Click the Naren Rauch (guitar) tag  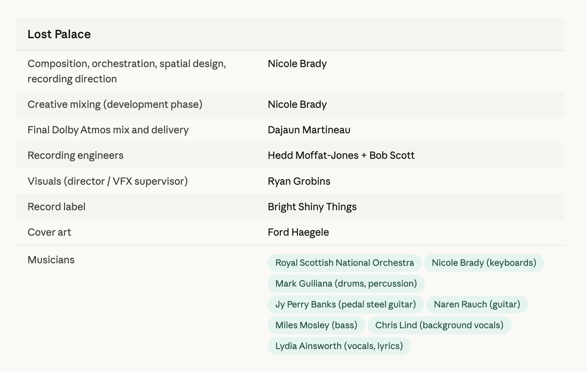point(477,304)
